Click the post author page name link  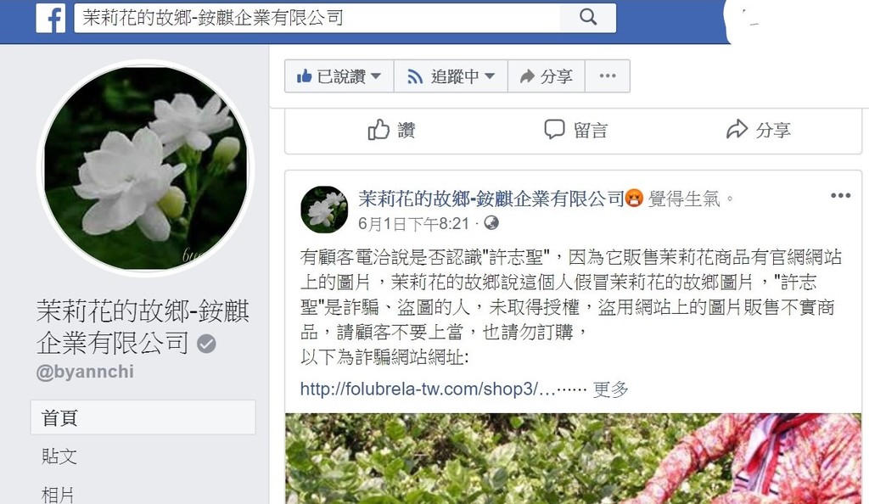(491, 199)
